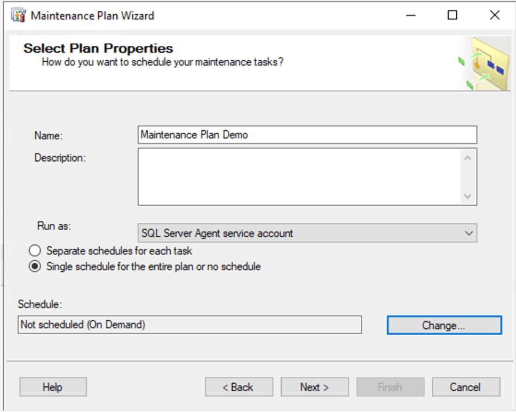Viewport: 516px width, 412px height.
Task: Click the Not scheduled (On Demand) field
Action: click(189, 325)
